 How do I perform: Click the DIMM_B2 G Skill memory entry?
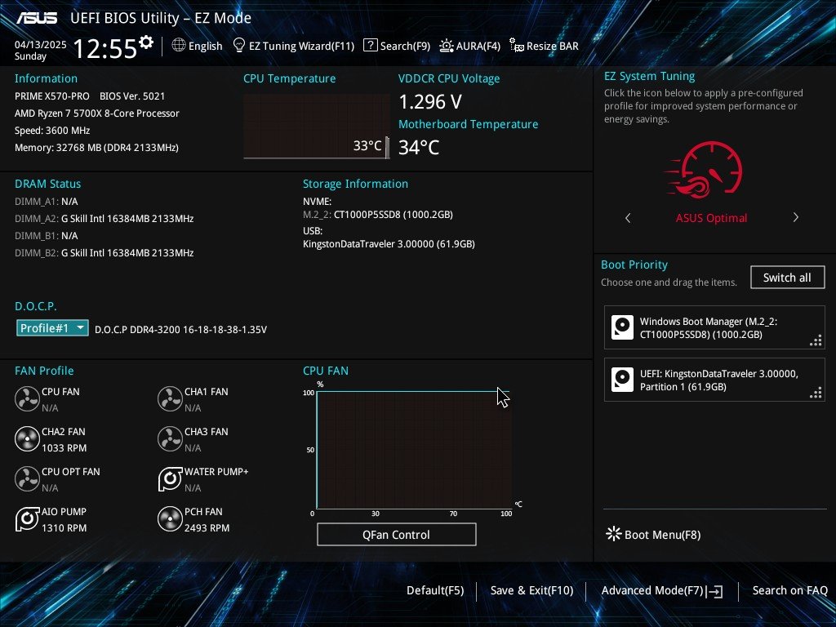(x=104, y=253)
